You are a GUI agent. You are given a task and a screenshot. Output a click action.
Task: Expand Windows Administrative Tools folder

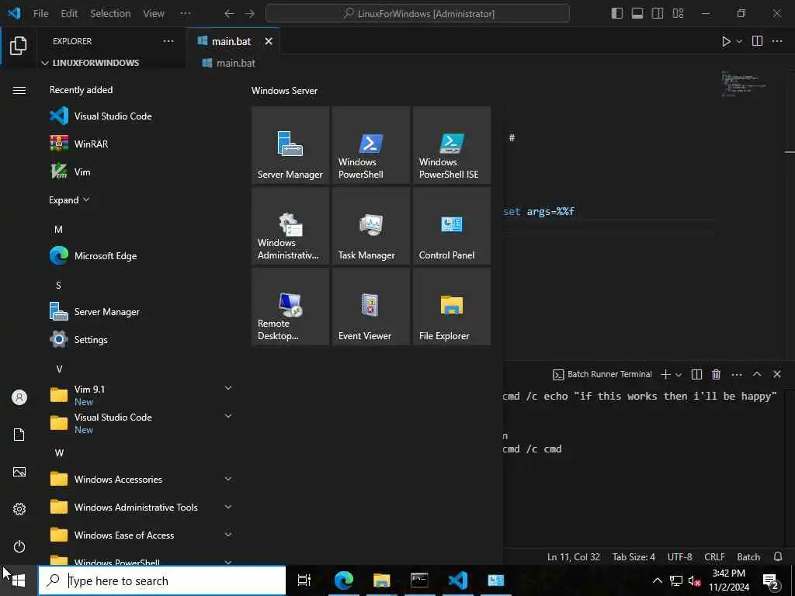pyautogui.click(x=141, y=507)
